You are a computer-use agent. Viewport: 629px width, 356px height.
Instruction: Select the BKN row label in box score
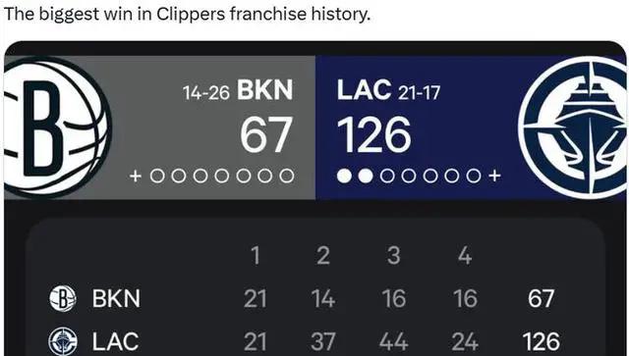(116, 299)
